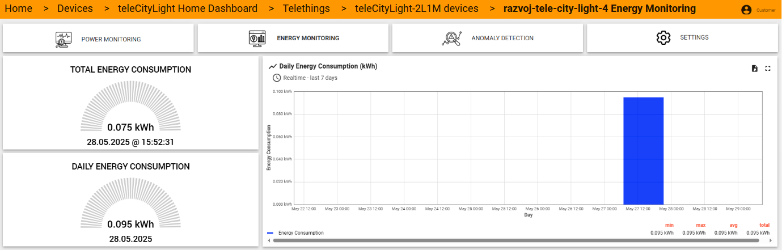
Task: Open the Settings gear icon
Action: coord(663,37)
